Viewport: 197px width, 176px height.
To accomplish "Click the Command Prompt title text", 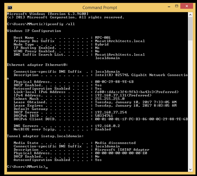I will coord(100,8).
